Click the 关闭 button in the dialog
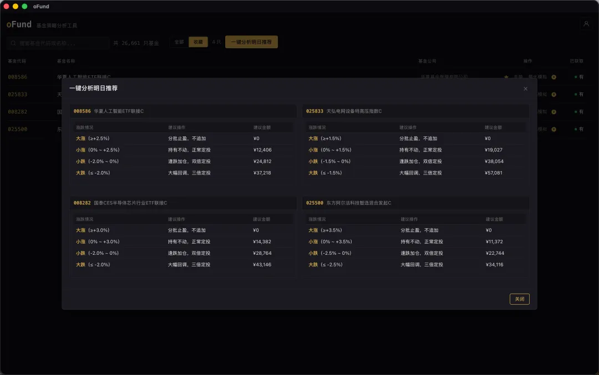 [x=520, y=299]
